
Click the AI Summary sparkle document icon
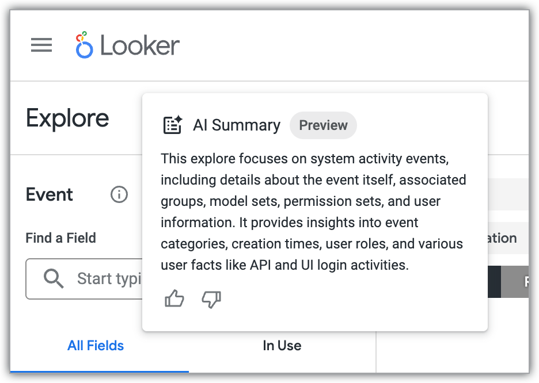point(172,124)
